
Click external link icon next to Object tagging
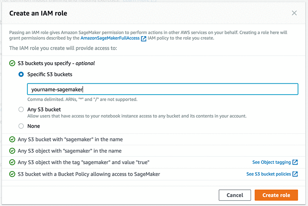295,162
